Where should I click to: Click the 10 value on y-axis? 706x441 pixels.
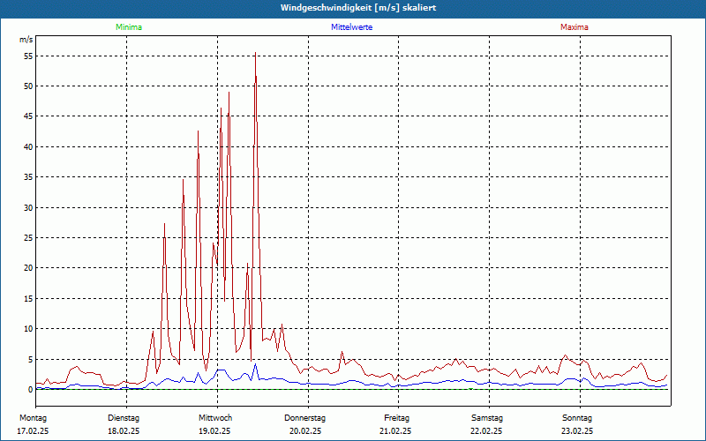[29, 329]
